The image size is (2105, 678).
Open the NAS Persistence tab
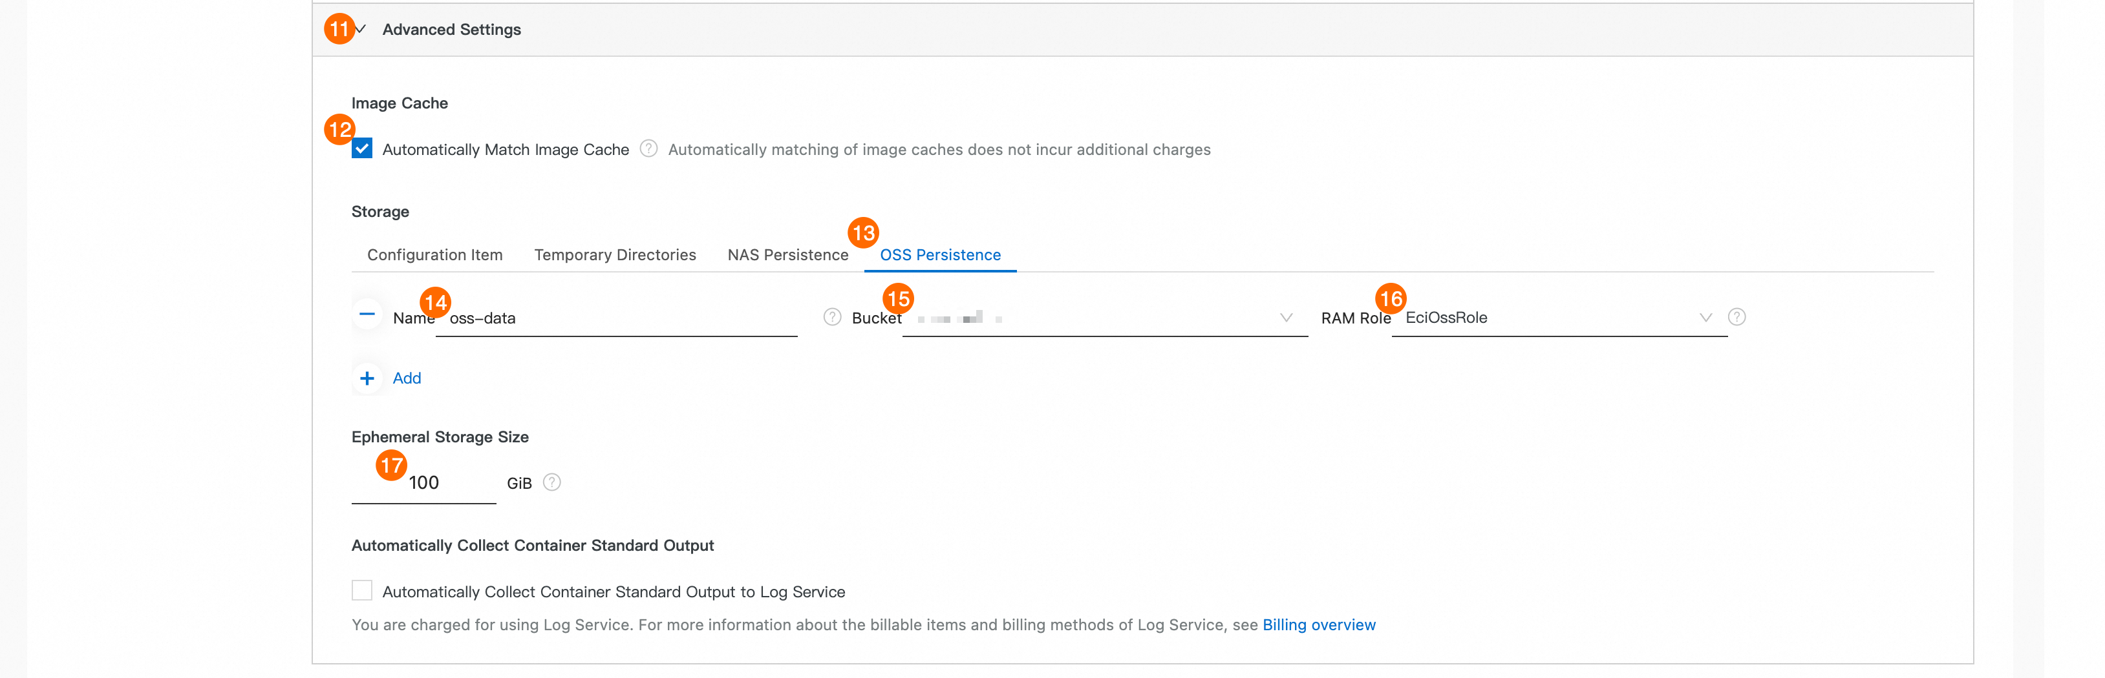787,255
